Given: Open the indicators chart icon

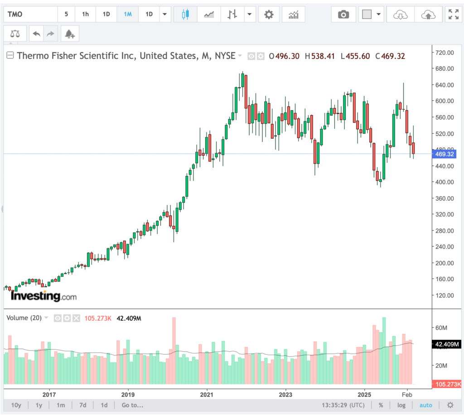Looking at the screenshot, I should pyautogui.click(x=293, y=14).
